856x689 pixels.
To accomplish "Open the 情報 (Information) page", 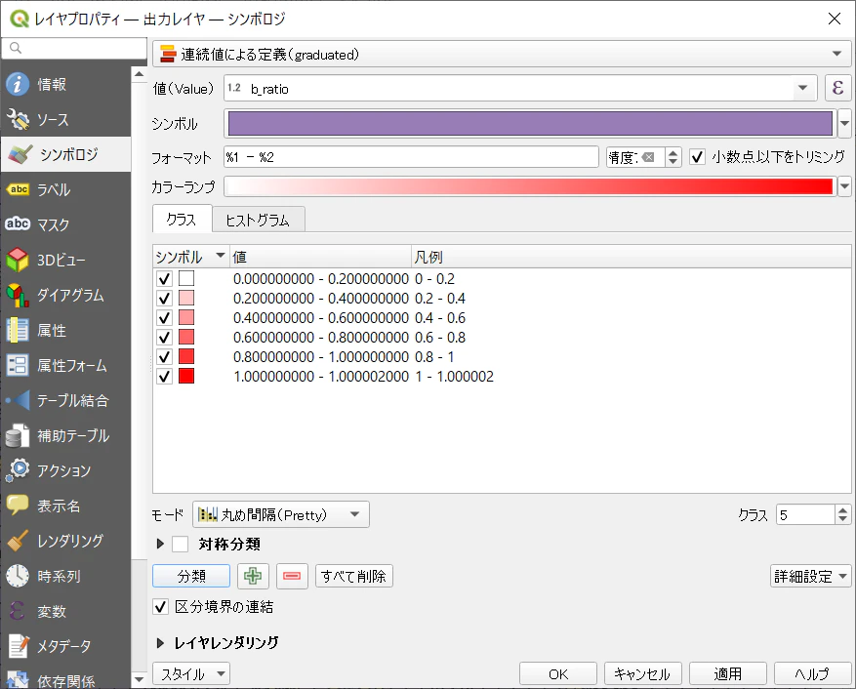I will (65, 85).
